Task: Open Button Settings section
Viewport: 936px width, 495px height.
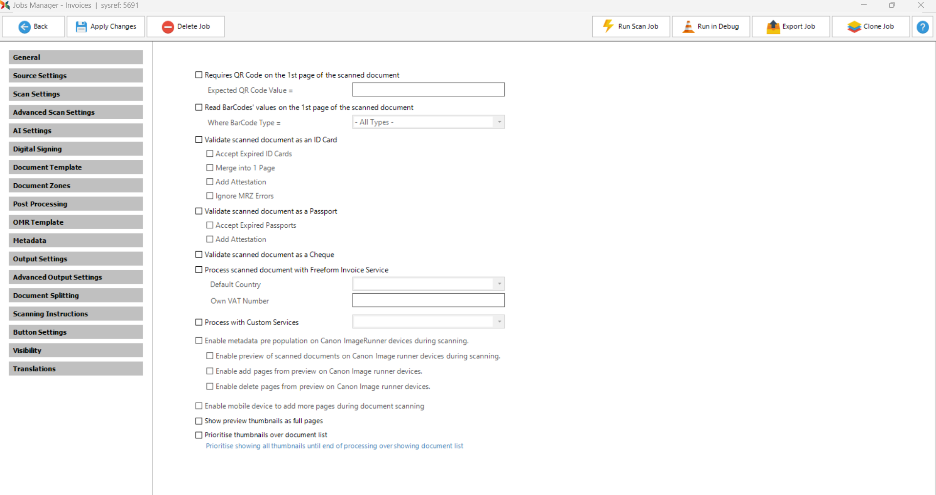Action: point(76,332)
